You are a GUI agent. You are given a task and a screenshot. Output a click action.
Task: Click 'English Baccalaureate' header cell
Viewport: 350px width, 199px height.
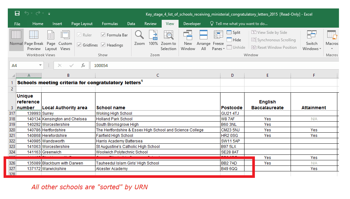pos(268,101)
